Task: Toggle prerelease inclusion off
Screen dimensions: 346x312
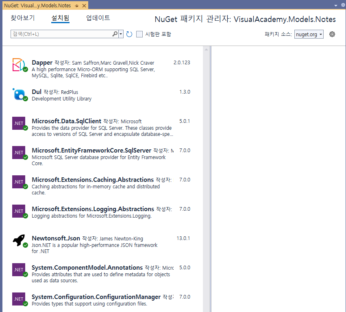Action: coord(138,34)
